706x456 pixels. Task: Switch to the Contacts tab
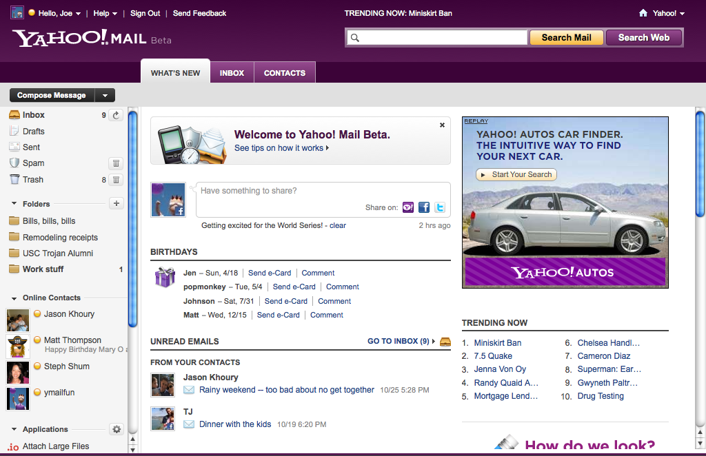click(285, 72)
